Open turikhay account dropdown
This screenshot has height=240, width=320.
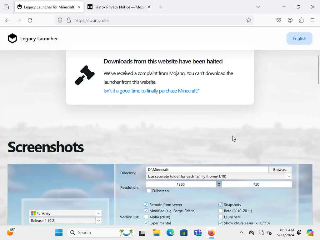tap(65, 213)
